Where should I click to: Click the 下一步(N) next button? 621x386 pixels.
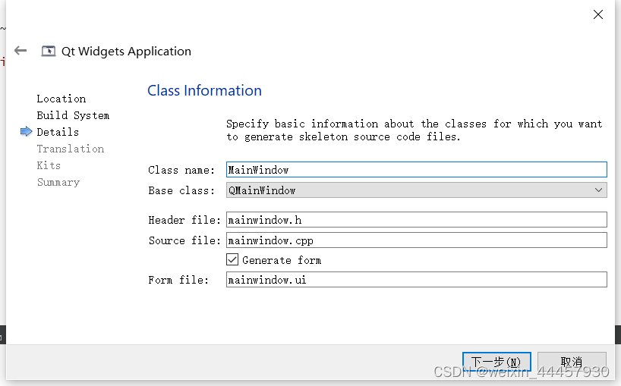pos(496,362)
